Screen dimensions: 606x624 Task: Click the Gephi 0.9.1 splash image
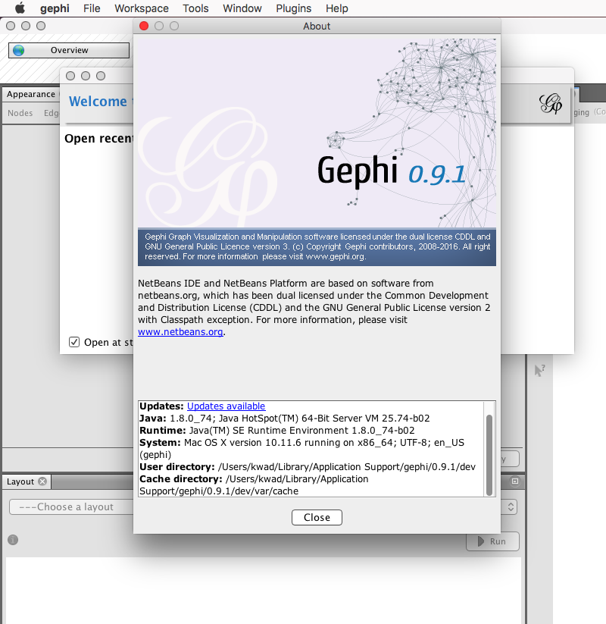[x=317, y=133]
